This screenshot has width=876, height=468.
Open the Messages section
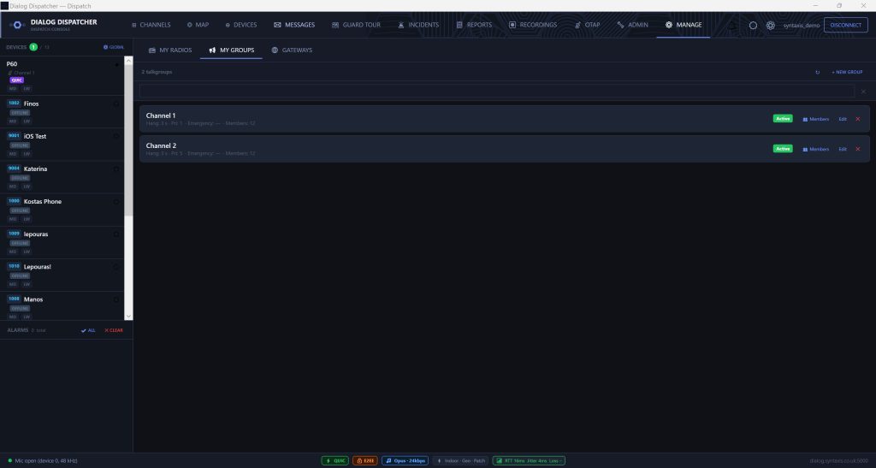click(x=294, y=25)
